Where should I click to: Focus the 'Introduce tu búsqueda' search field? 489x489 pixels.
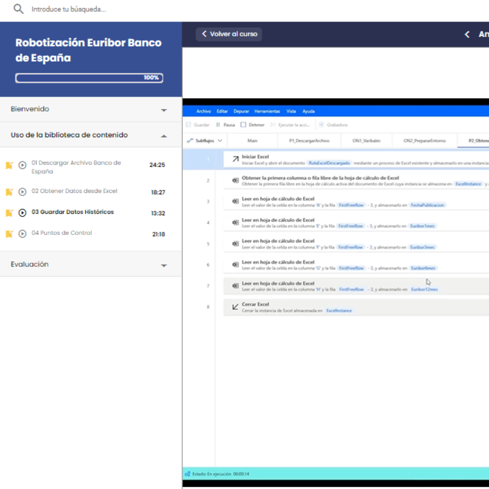coord(69,9)
